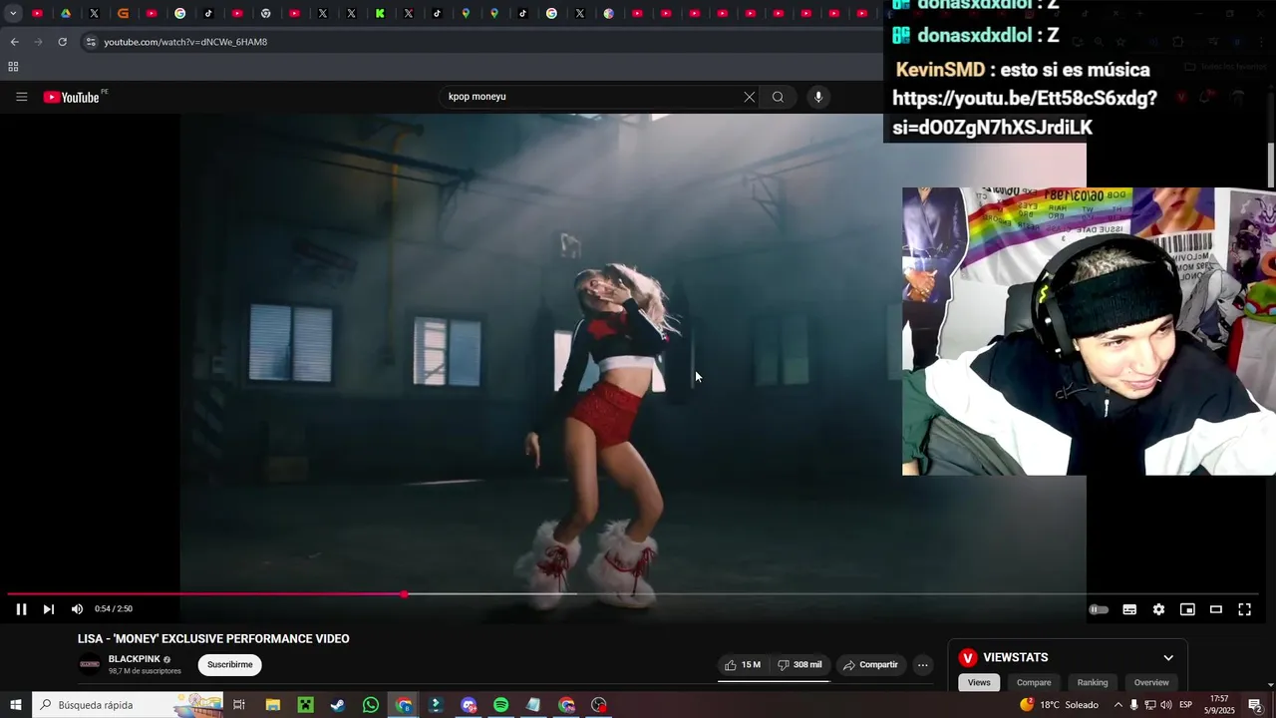This screenshot has width=1276, height=718.
Task: Open Task View on taskbar
Action: point(239,705)
